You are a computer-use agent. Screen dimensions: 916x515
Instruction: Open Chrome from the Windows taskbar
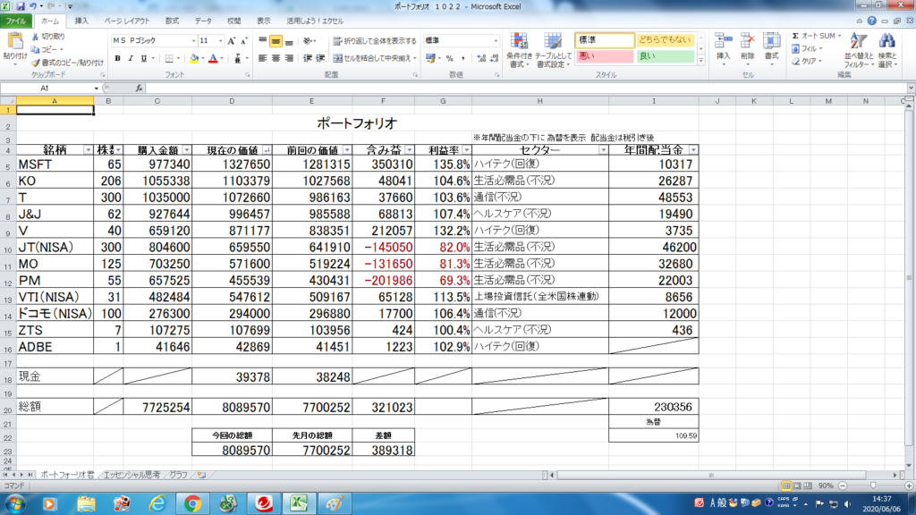click(192, 503)
